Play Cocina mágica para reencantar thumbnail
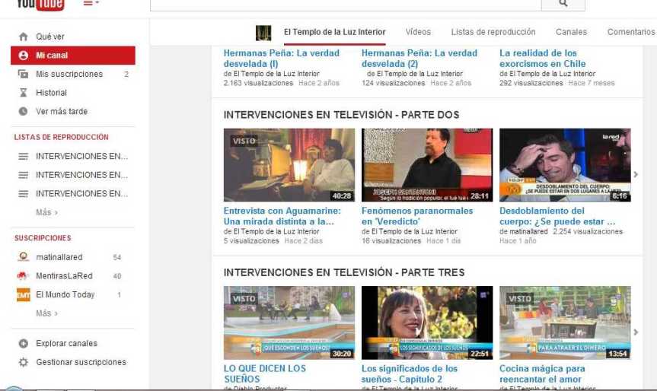The image size is (657, 391). tap(565, 323)
